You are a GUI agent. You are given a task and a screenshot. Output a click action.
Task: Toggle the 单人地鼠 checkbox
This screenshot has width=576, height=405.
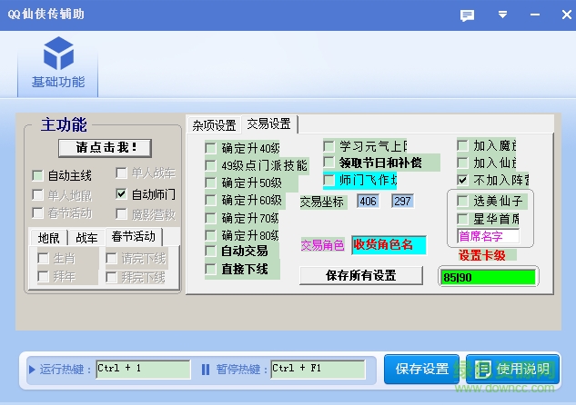38,194
